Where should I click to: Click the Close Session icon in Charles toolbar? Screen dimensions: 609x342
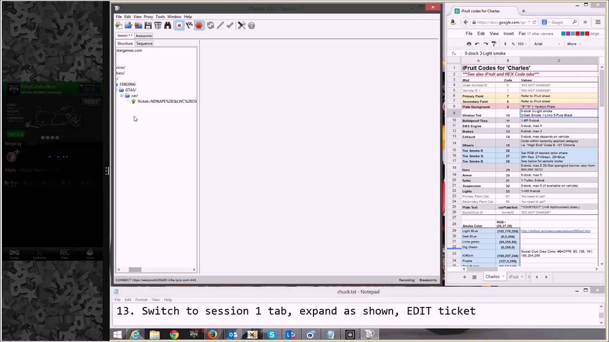point(138,26)
